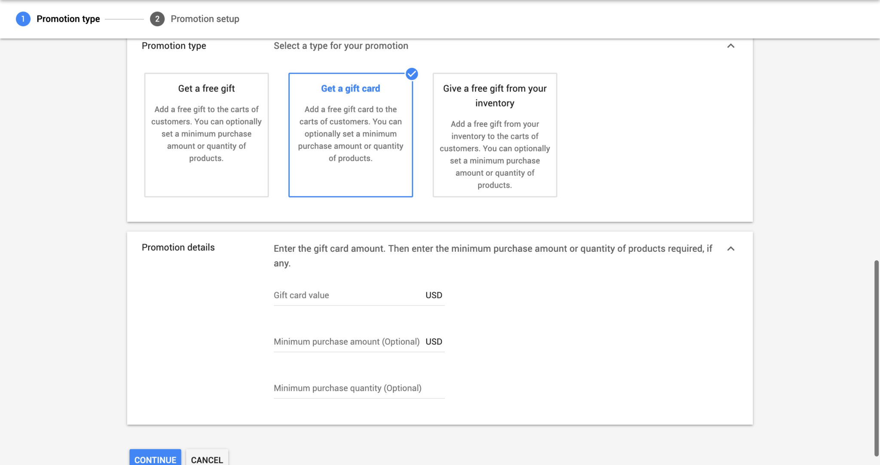Image resolution: width=880 pixels, height=465 pixels.
Task: Select the Get a gift card option
Action: (x=351, y=135)
